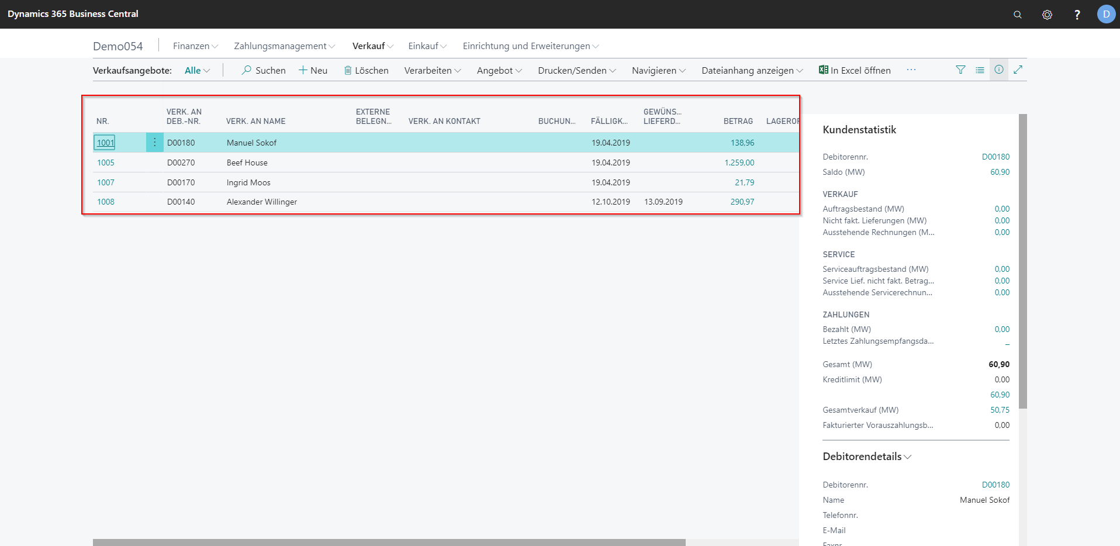Open Debitorennr. D00180 in Kundenstatistik
Image resolution: width=1120 pixels, height=546 pixels.
[995, 157]
